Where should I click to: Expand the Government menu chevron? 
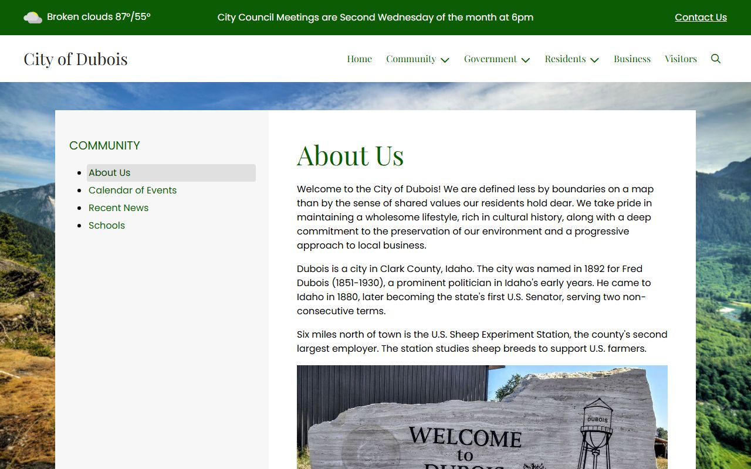pos(526,60)
